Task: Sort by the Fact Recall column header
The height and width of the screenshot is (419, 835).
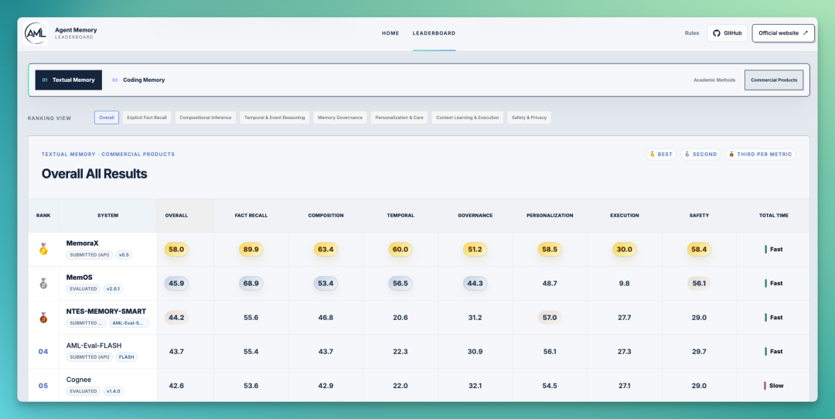Action: click(250, 216)
